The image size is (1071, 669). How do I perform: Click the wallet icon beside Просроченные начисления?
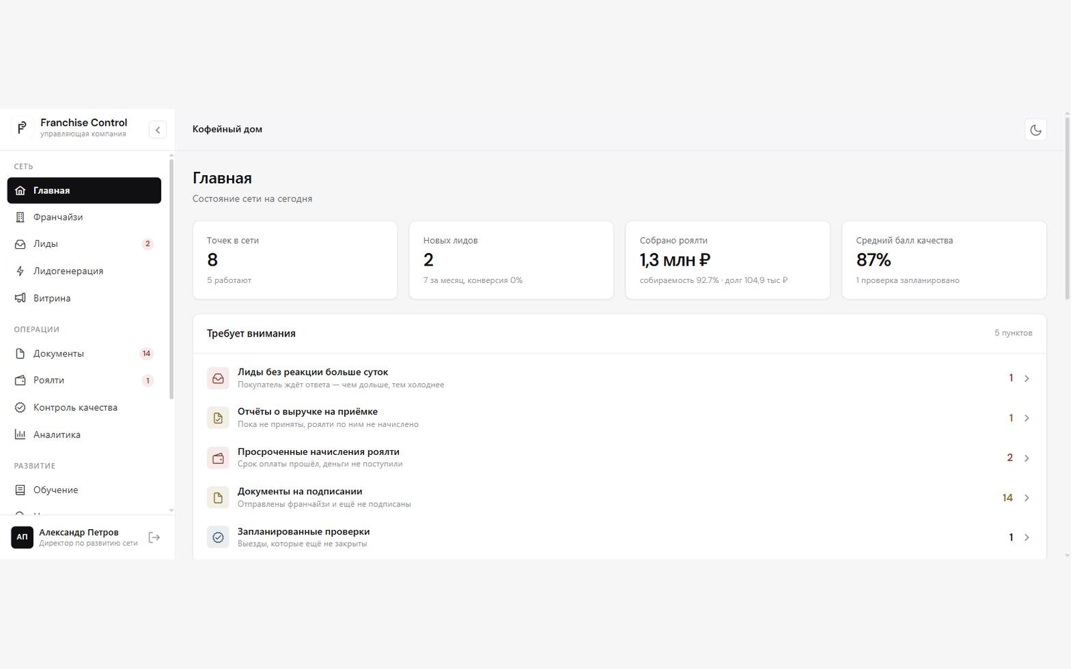[218, 458]
